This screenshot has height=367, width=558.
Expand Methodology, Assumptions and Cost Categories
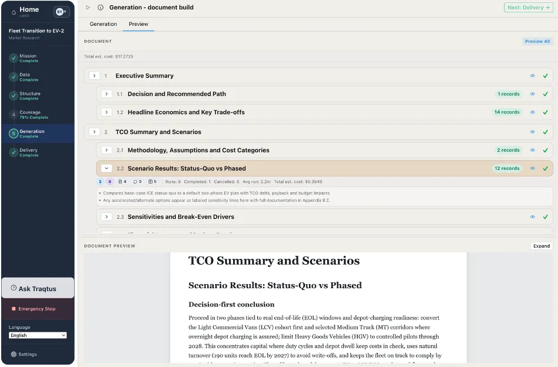click(107, 150)
